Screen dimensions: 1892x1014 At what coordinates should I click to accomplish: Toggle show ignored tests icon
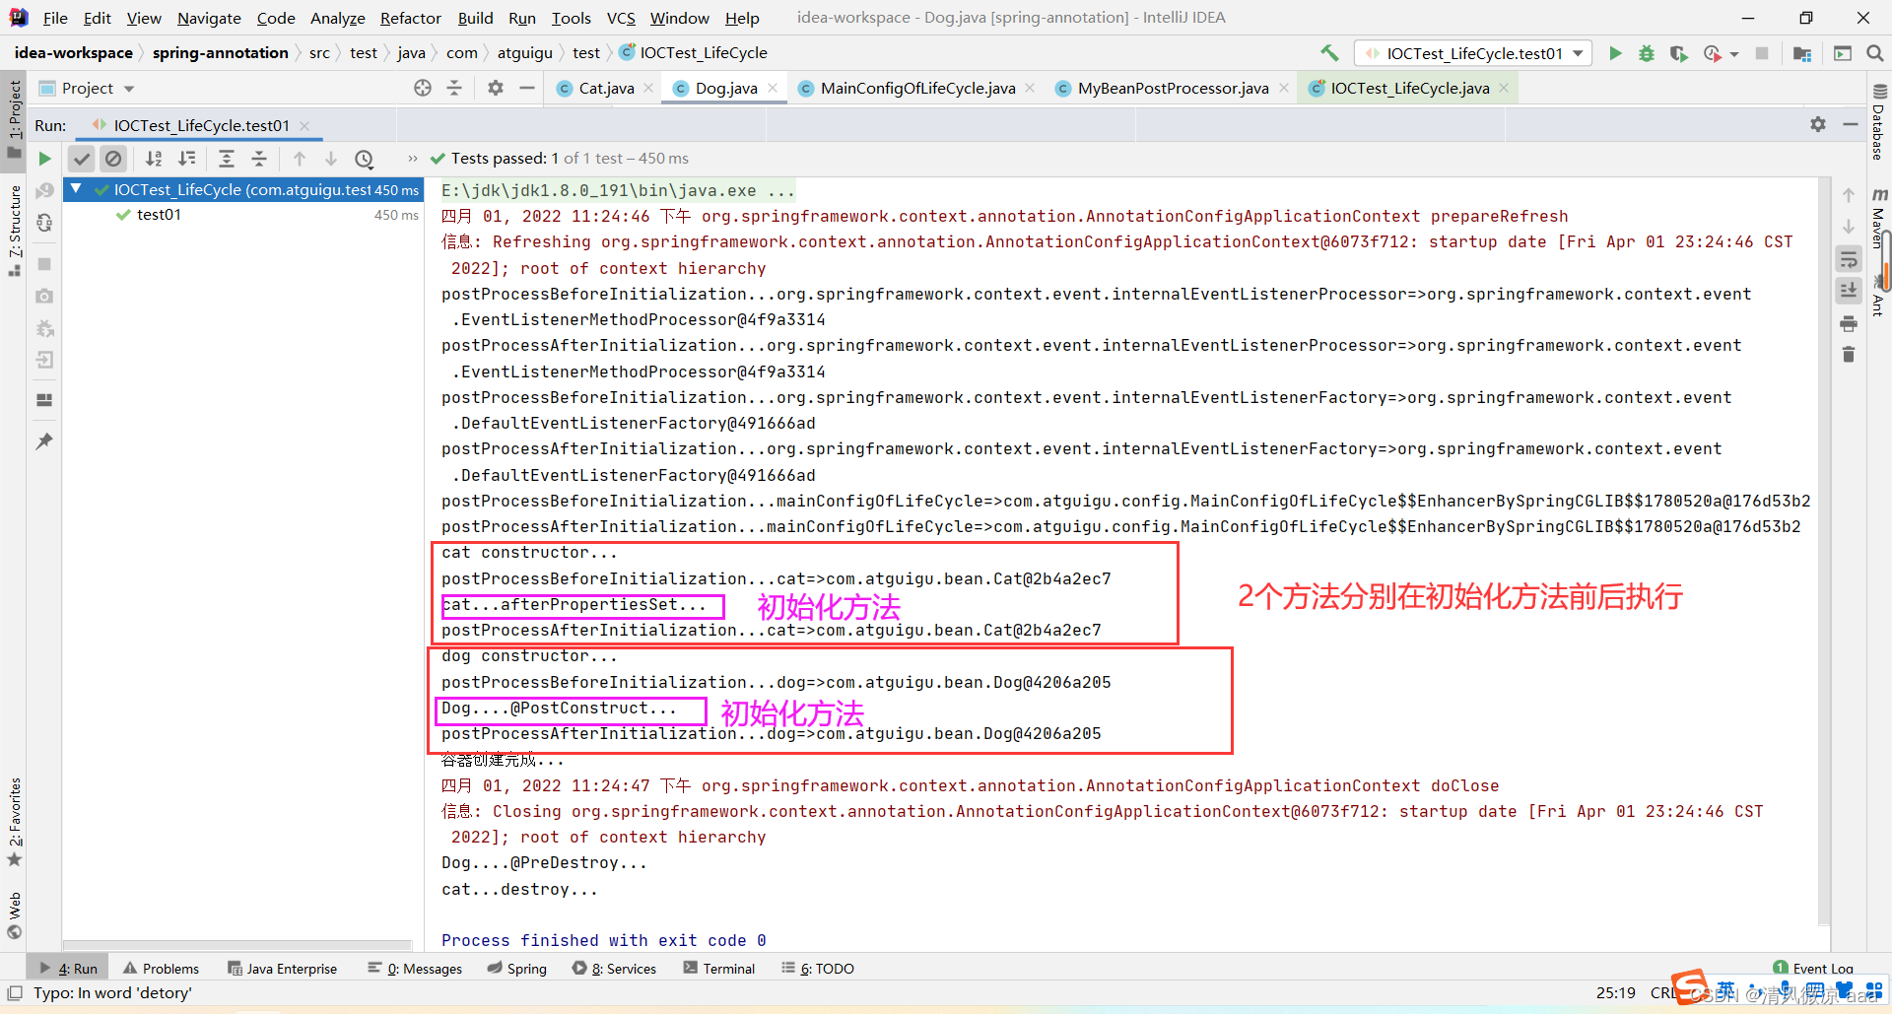(113, 159)
